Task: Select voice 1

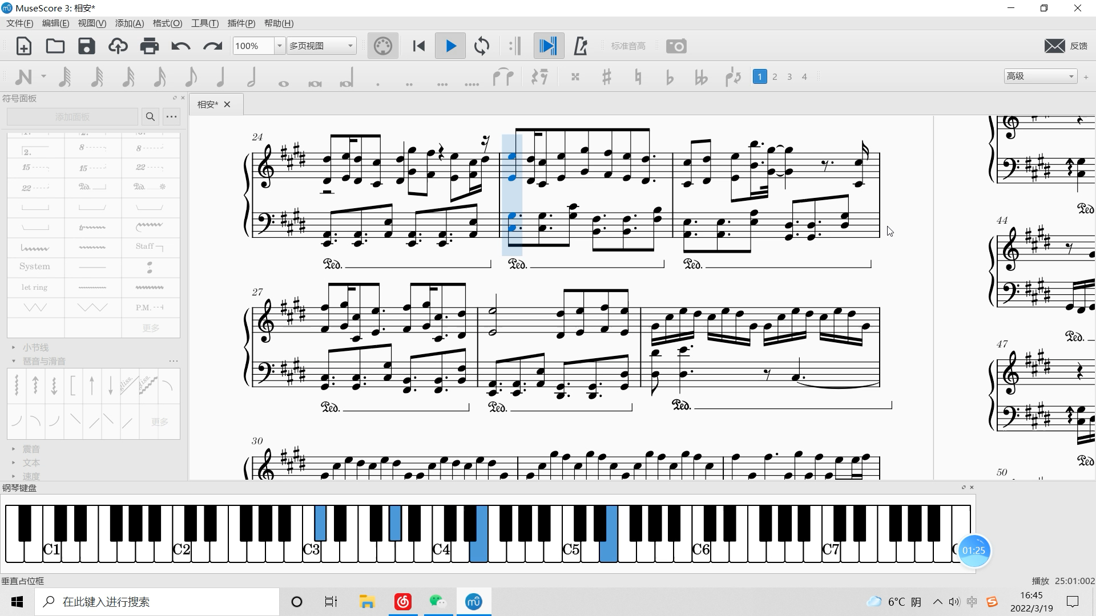Action: click(760, 76)
